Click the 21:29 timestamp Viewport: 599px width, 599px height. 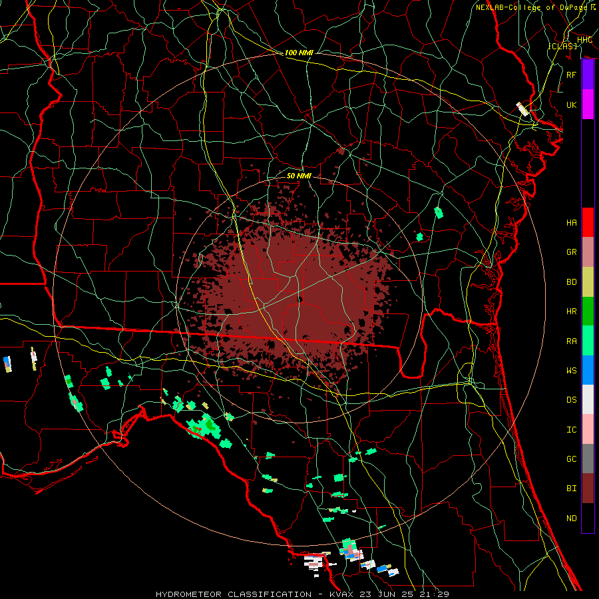click(x=435, y=594)
